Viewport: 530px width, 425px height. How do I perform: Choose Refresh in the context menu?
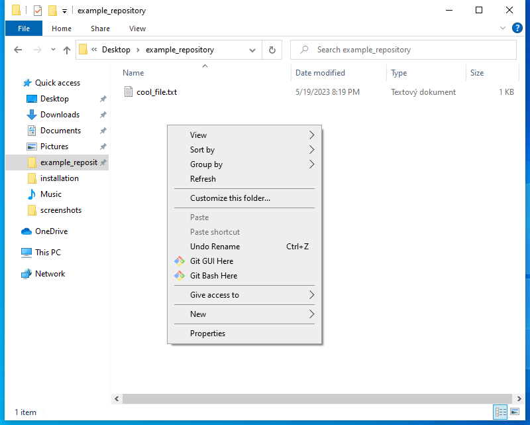tap(244, 179)
